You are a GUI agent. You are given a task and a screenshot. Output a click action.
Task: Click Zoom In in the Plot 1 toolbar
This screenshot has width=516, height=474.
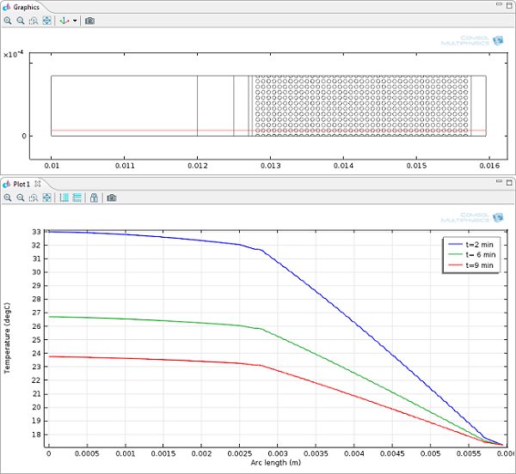tap(8, 197)
